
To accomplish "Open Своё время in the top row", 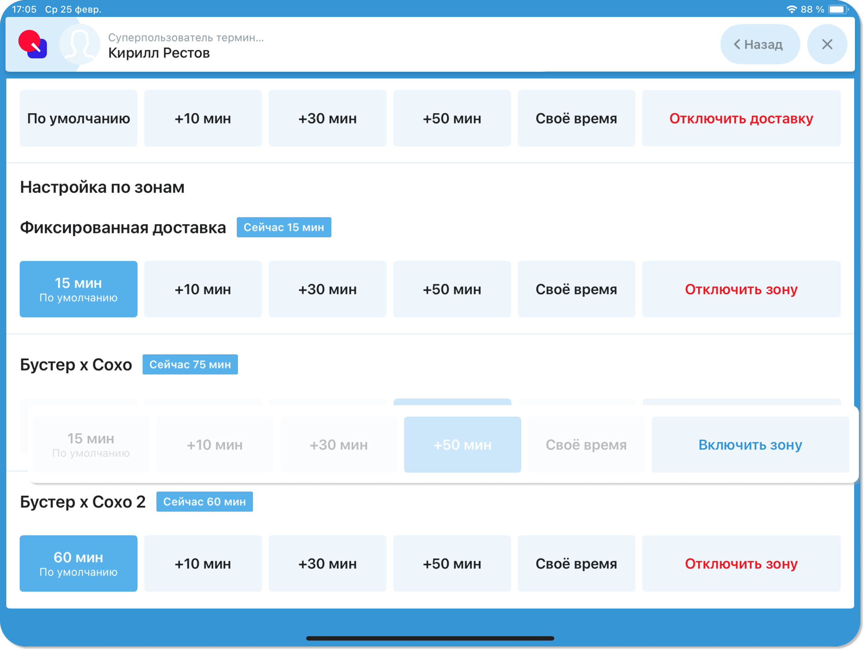I will tap(576, 118).
